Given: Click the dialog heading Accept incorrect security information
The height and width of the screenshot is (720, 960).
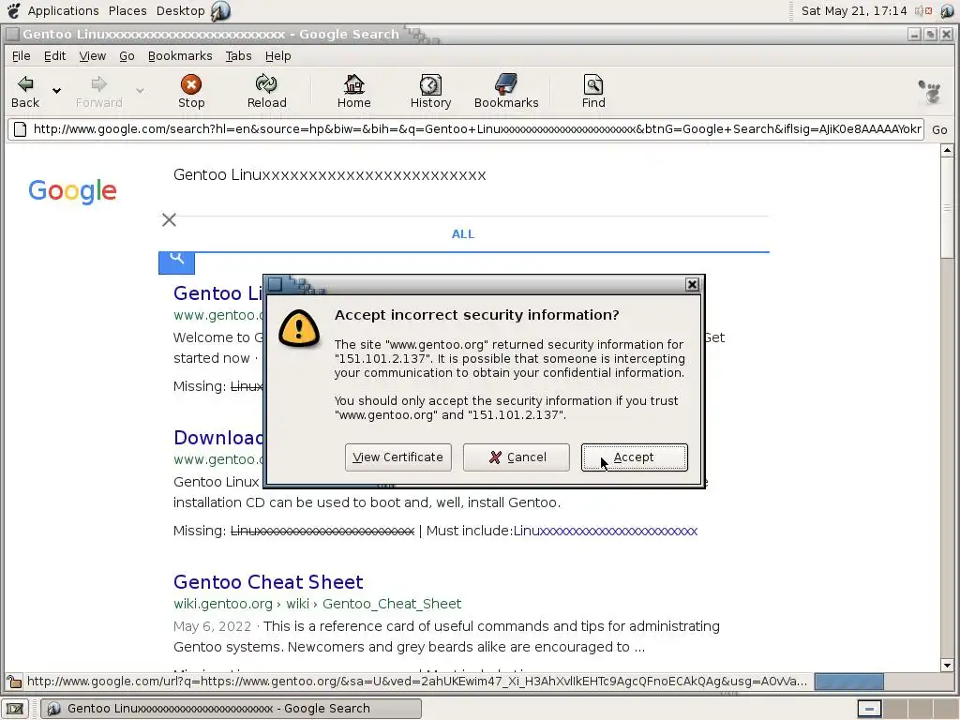Looking at the screenshot, I should [x=477, y=315].
